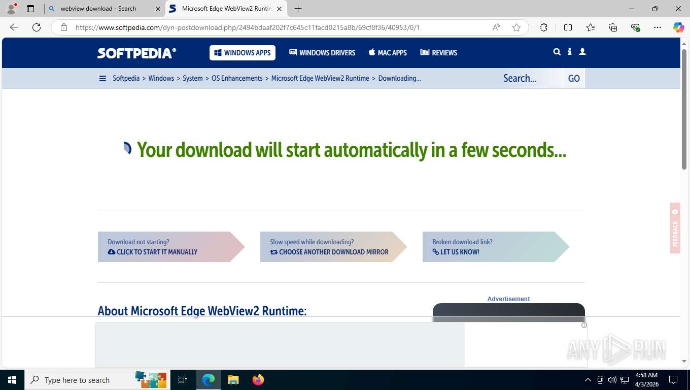Viewport: 690px width, 390px height.
Task: Open the WINDOWS APPS menu item
Action: [243, 53]
